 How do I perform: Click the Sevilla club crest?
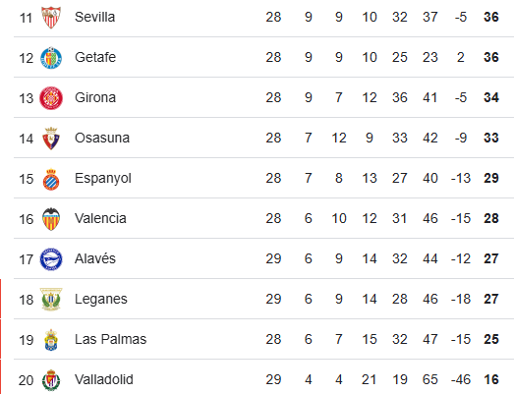(51, 18)
